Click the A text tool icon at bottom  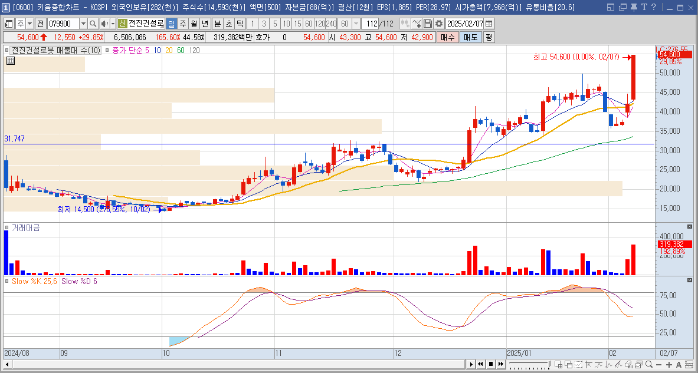[679, 365]
